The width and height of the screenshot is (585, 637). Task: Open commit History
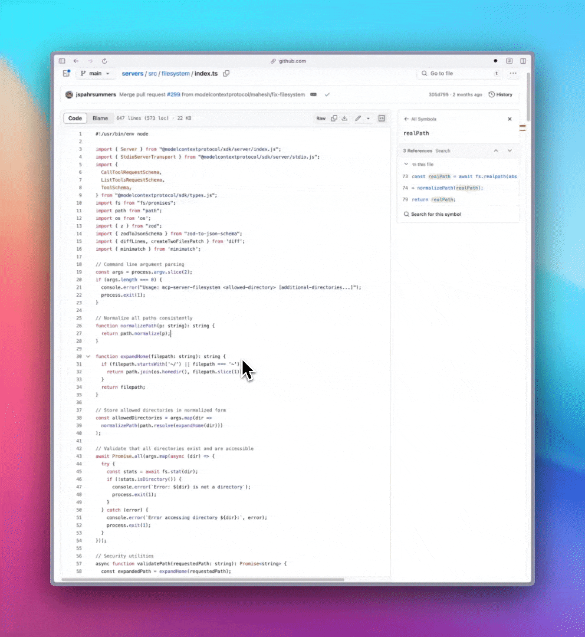click(x=500, y=94)
